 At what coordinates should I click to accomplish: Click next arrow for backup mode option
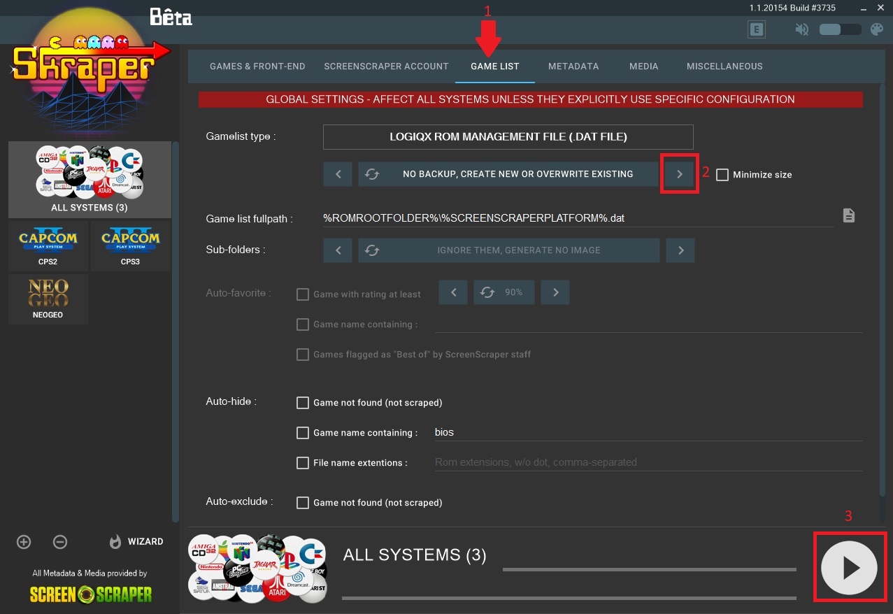(679, 174)
